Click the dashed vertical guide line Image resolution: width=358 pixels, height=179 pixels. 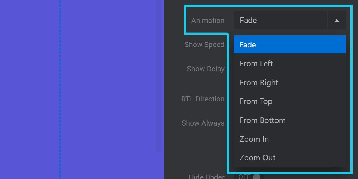(x=60, y=91)
